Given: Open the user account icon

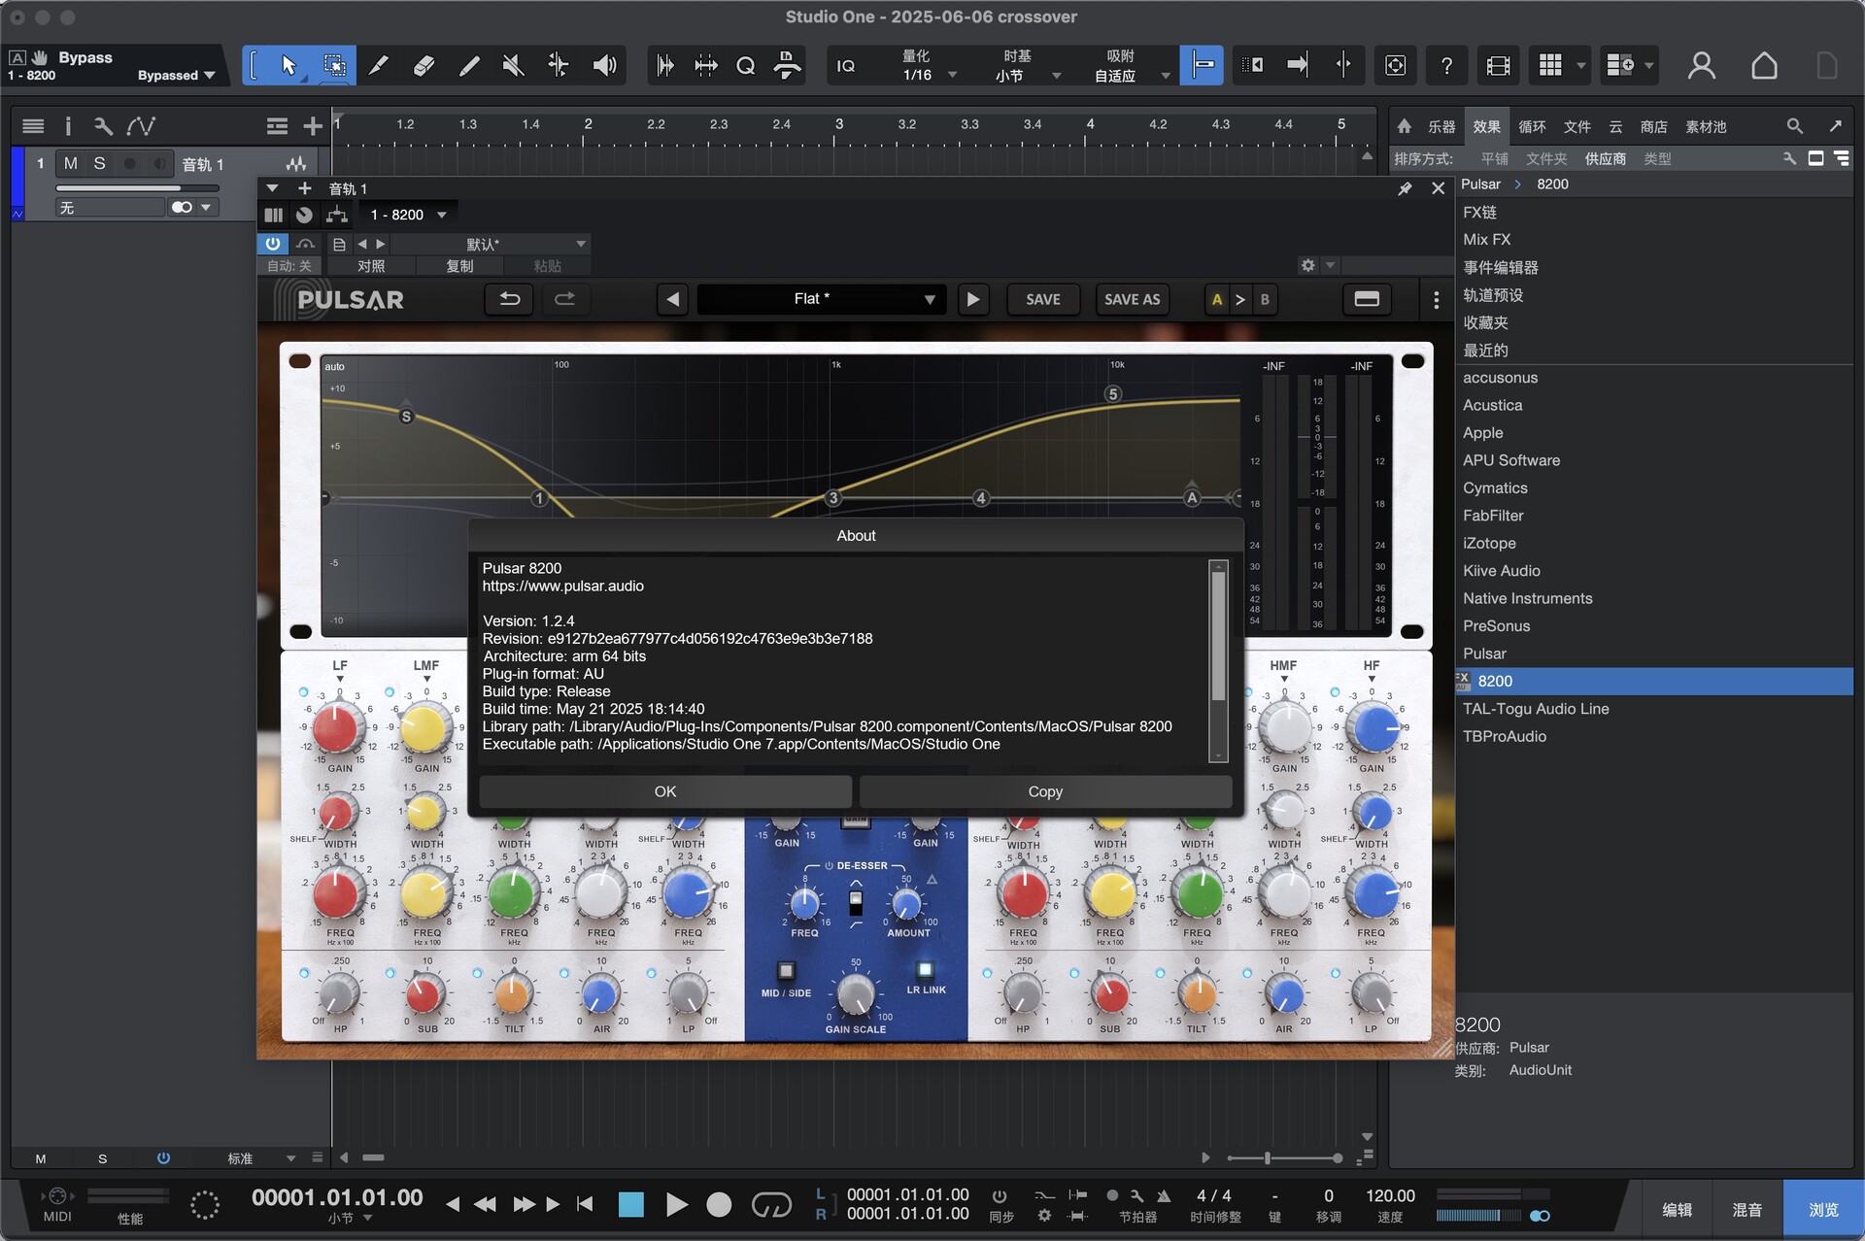Looking at the screenshot, I should (x=1701, y=65).
